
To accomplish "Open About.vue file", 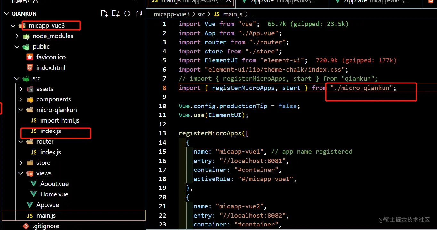I will point(54,184).
